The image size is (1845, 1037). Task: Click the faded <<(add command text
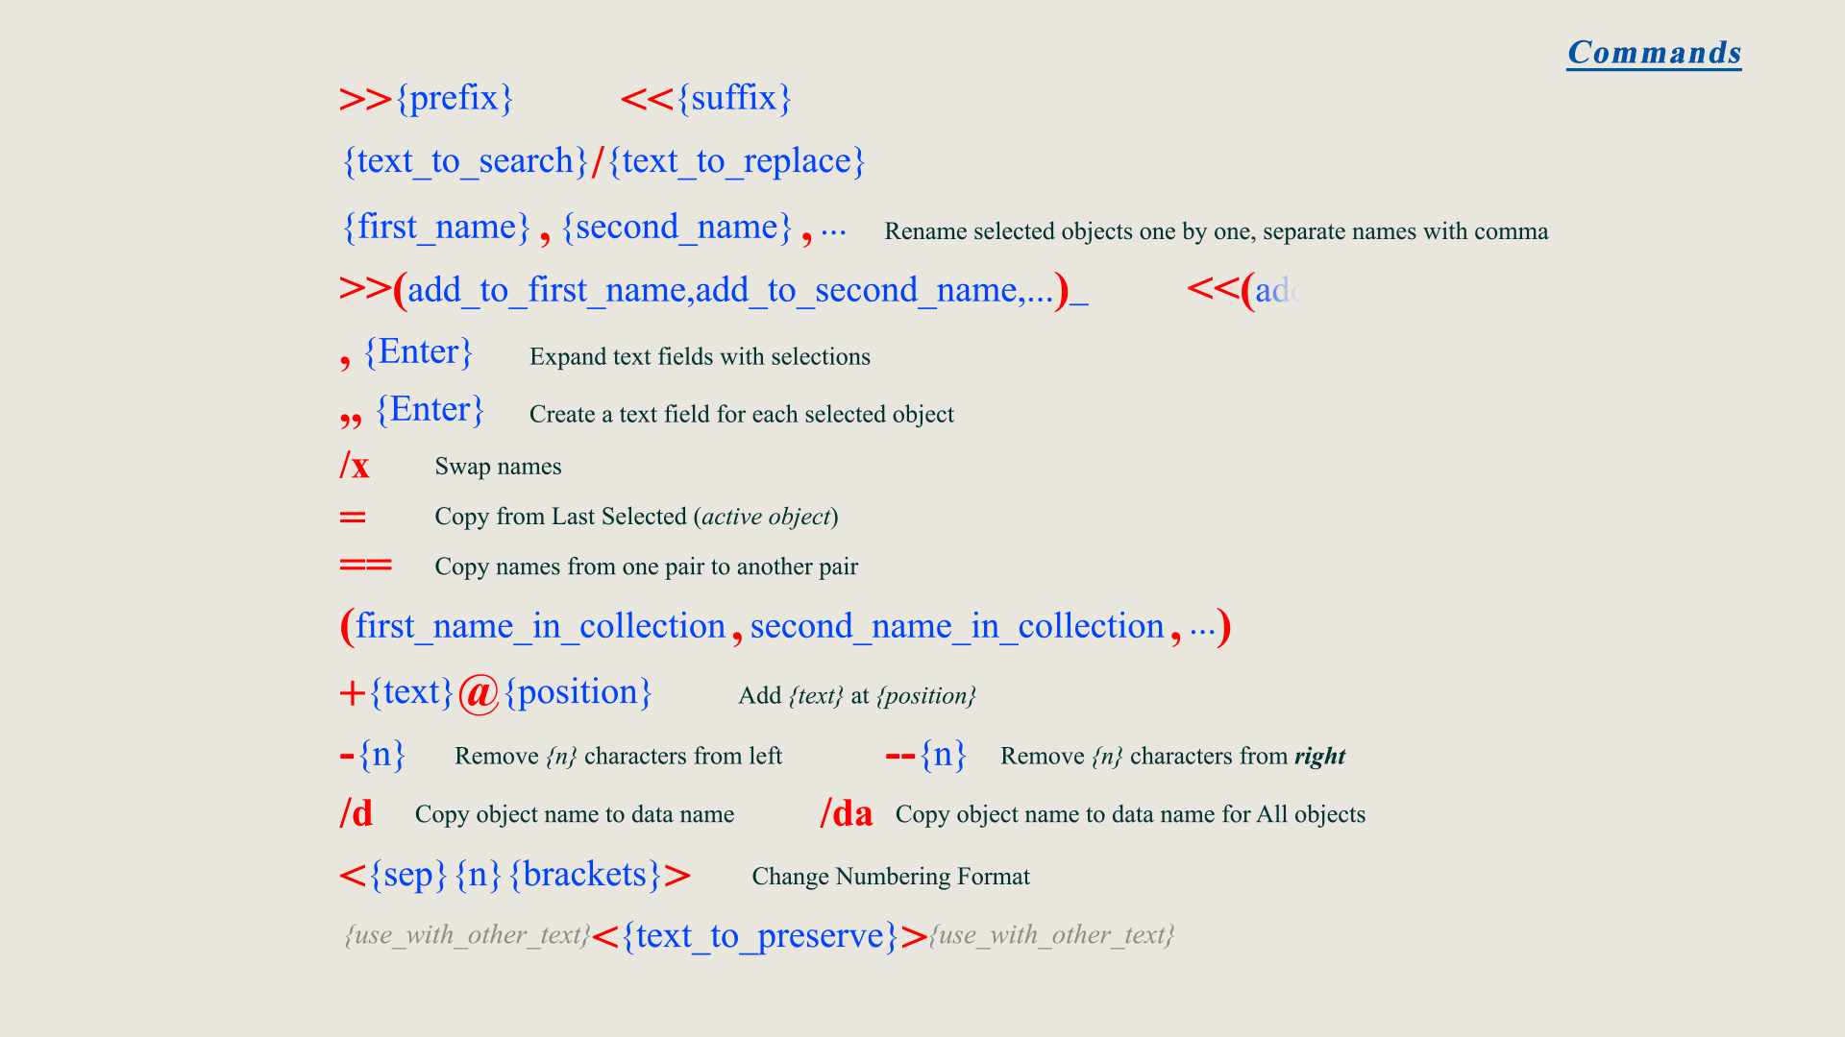1242,290
